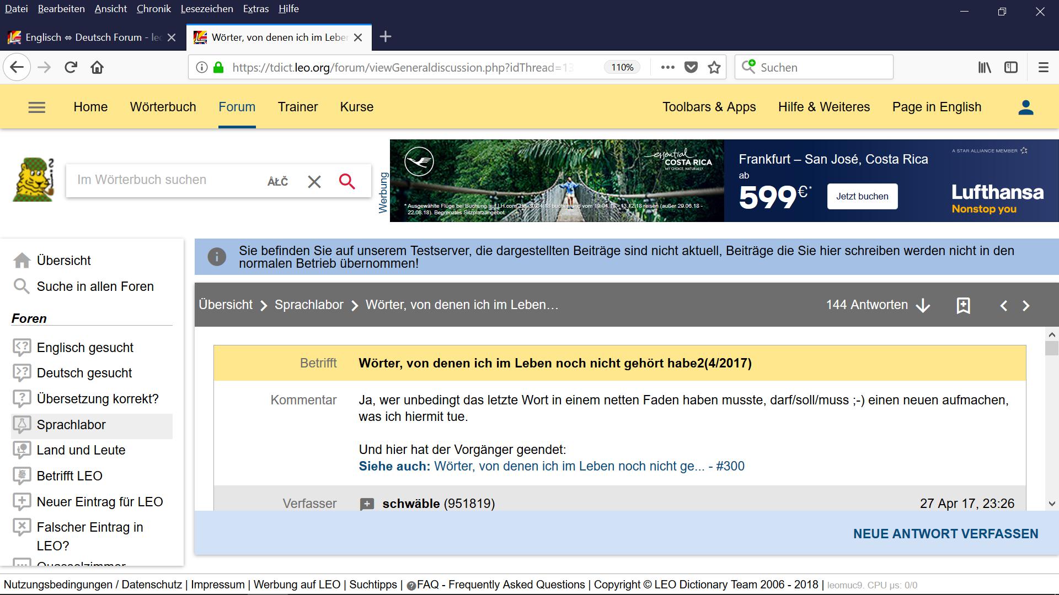Expand Hilfe & Weiteres menu
The width and height of the screenshot is (1059, 595).
pyautogui.click(x=824, y=107)
